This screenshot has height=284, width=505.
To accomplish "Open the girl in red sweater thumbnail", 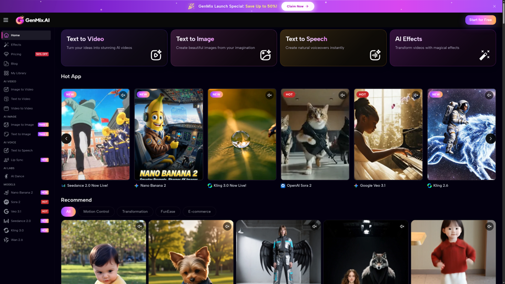I will 453,252.
